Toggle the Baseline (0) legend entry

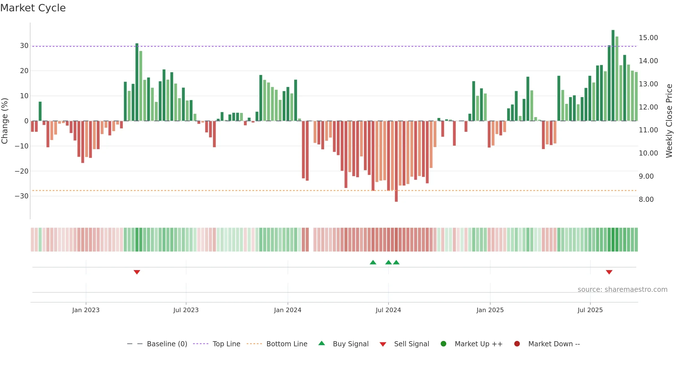(157, 344)
